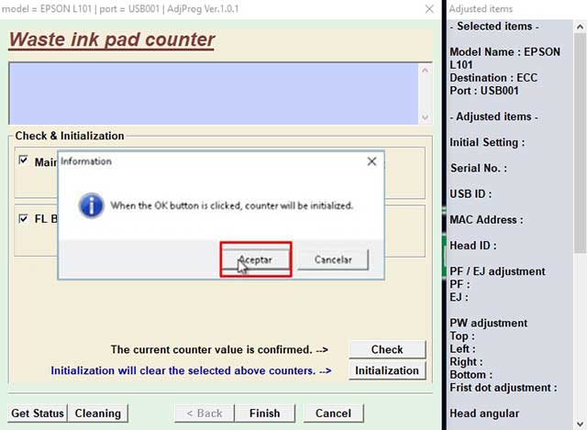This screenshot has width=587, height=430.
Task: Click the 'The current counter value is confirmed.' text
Action: point(212,349)
